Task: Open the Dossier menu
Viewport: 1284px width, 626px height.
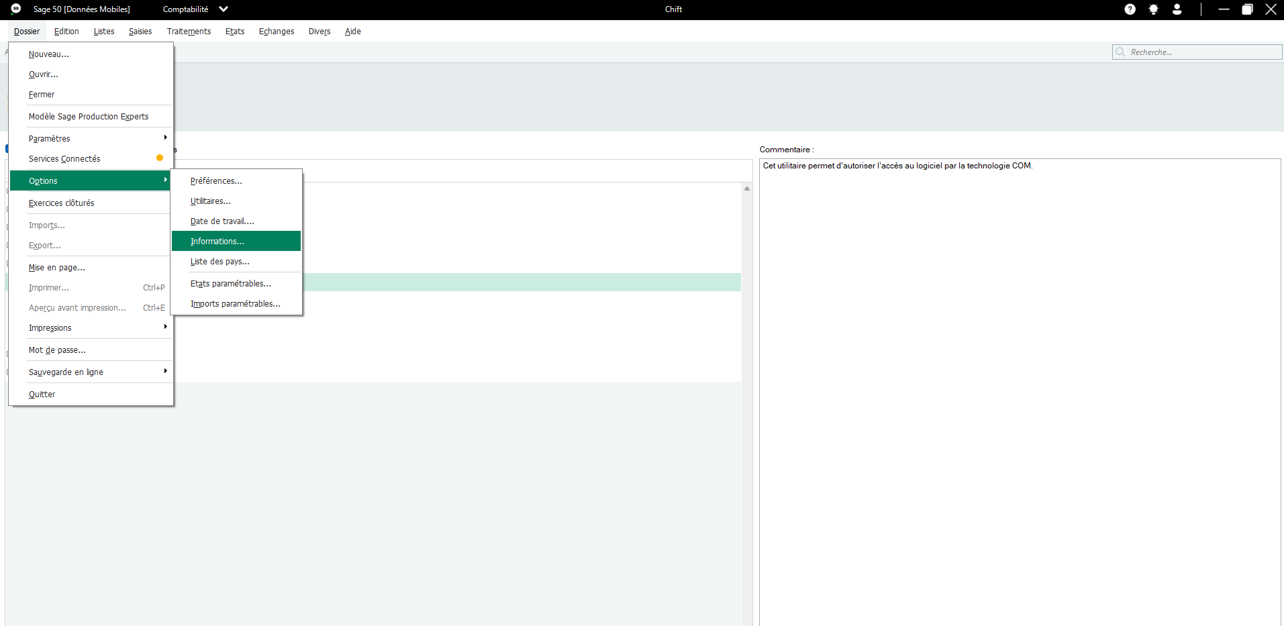Action: [x=27, y=32]
